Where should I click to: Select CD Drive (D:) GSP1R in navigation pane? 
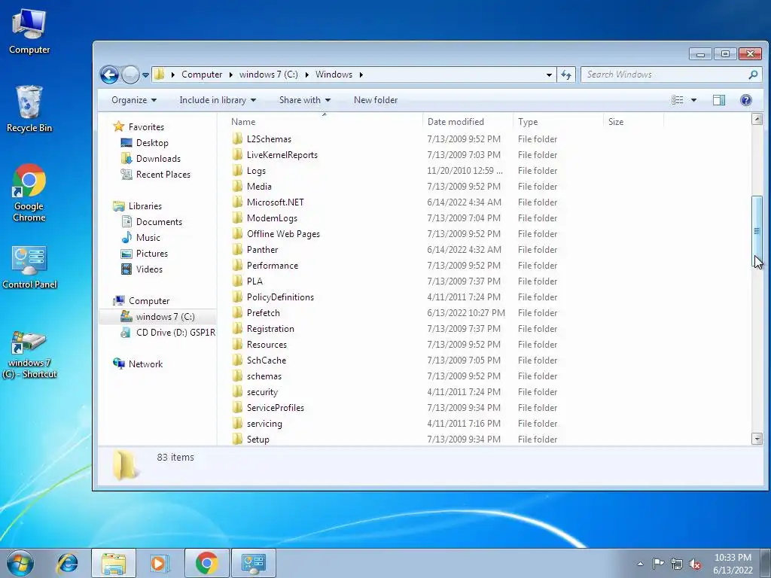[175, 333]
